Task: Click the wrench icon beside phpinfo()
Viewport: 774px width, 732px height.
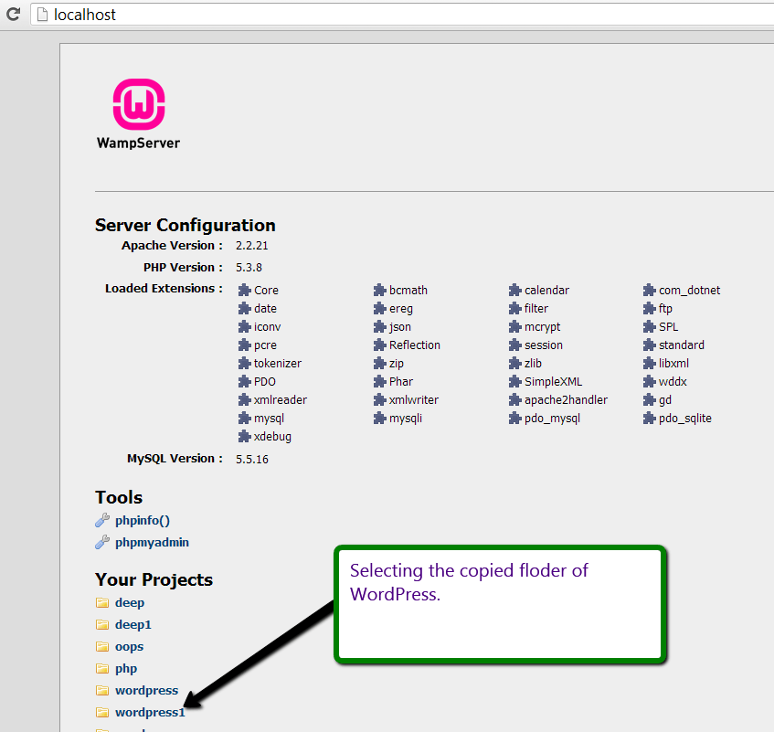Action: [102, 520]
